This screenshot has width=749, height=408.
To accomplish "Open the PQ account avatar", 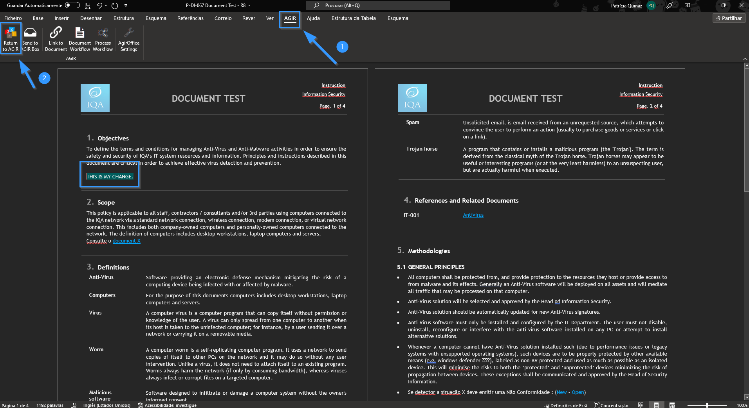I will click(651, 5).
